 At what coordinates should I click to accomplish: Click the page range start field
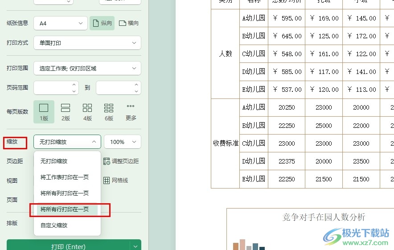(56, 88)
